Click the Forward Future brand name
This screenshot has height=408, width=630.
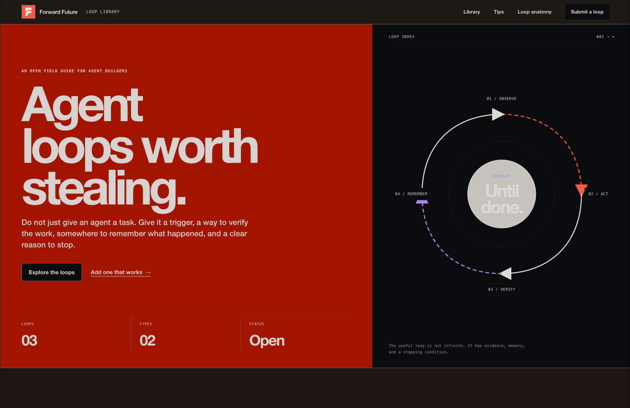pos(58,12)
